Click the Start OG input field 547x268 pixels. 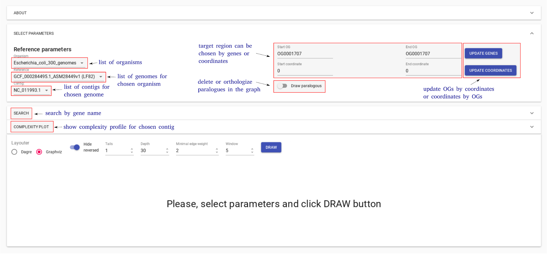pos(305,54)
